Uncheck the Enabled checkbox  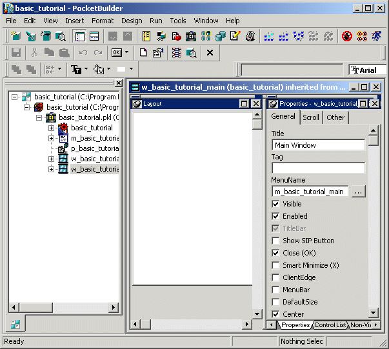(x=275, y=216)
